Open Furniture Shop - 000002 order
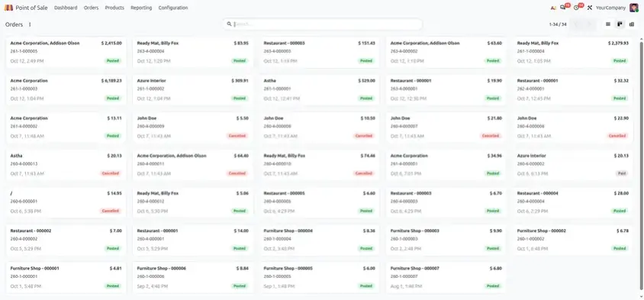This screenshot has height=300, width=644. click(572, 240)
